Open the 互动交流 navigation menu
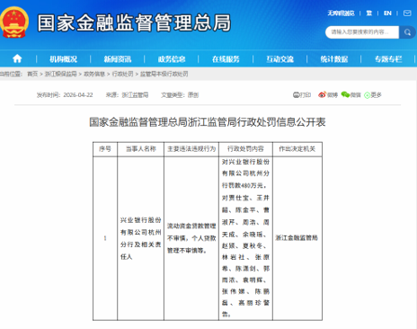This screenshot has width=417, height=329. click(280, 59)
